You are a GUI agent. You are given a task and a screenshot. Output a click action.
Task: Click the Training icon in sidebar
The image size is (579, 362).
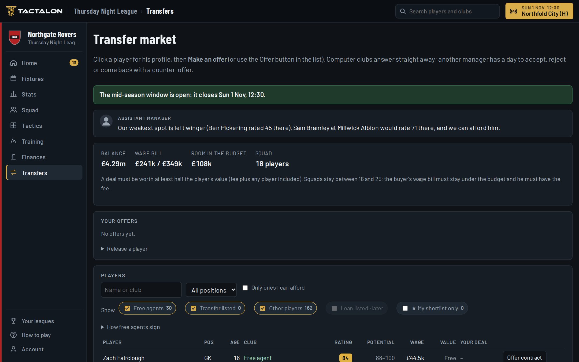click(x=13, y=141)
